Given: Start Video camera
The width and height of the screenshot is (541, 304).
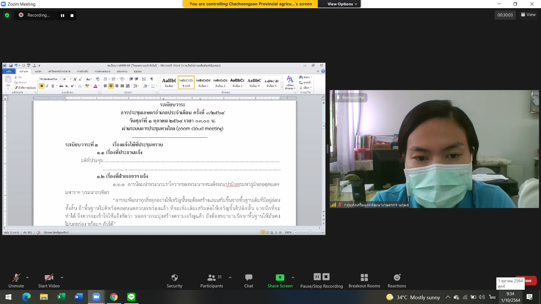Looking at the screenshot, I should (49, 278).
